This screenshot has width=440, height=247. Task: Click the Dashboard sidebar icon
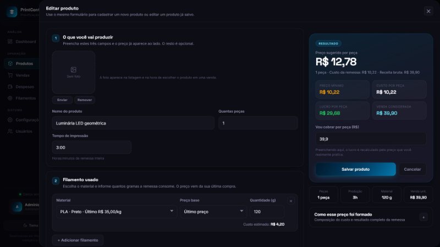[10, 42]
